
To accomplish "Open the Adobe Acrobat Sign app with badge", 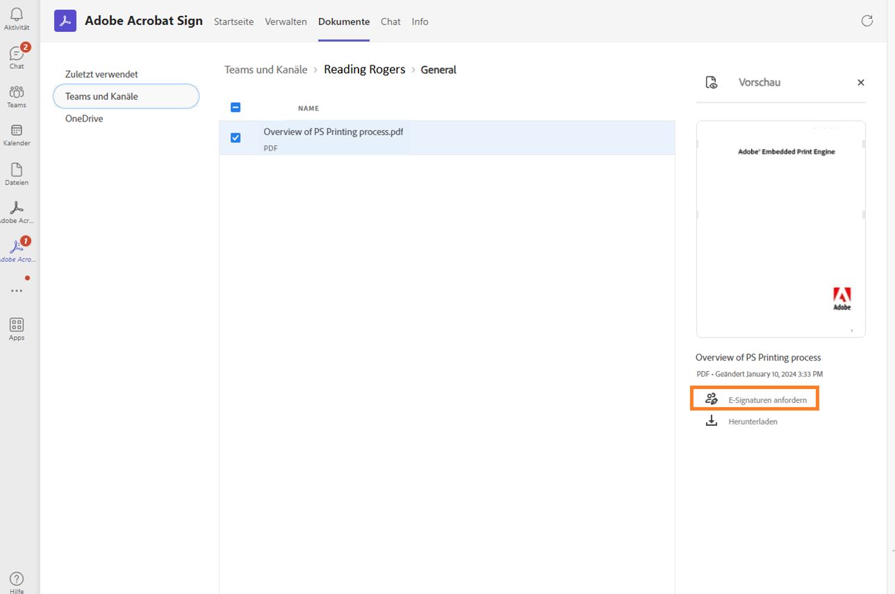I will 17,247.
